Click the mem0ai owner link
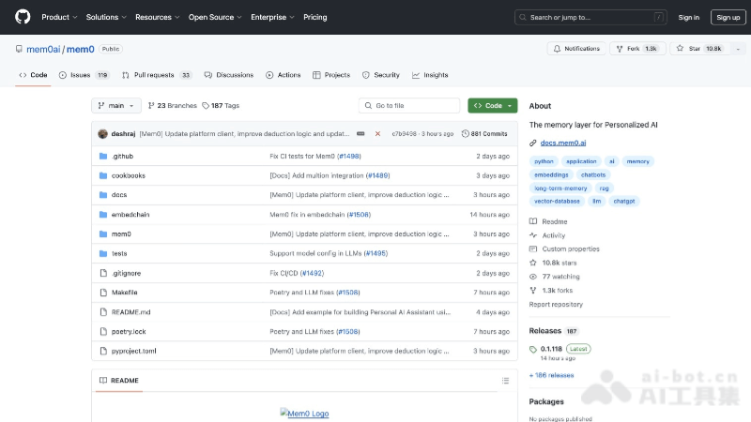The height and width of the screenshot is (422, 751). 43,50
